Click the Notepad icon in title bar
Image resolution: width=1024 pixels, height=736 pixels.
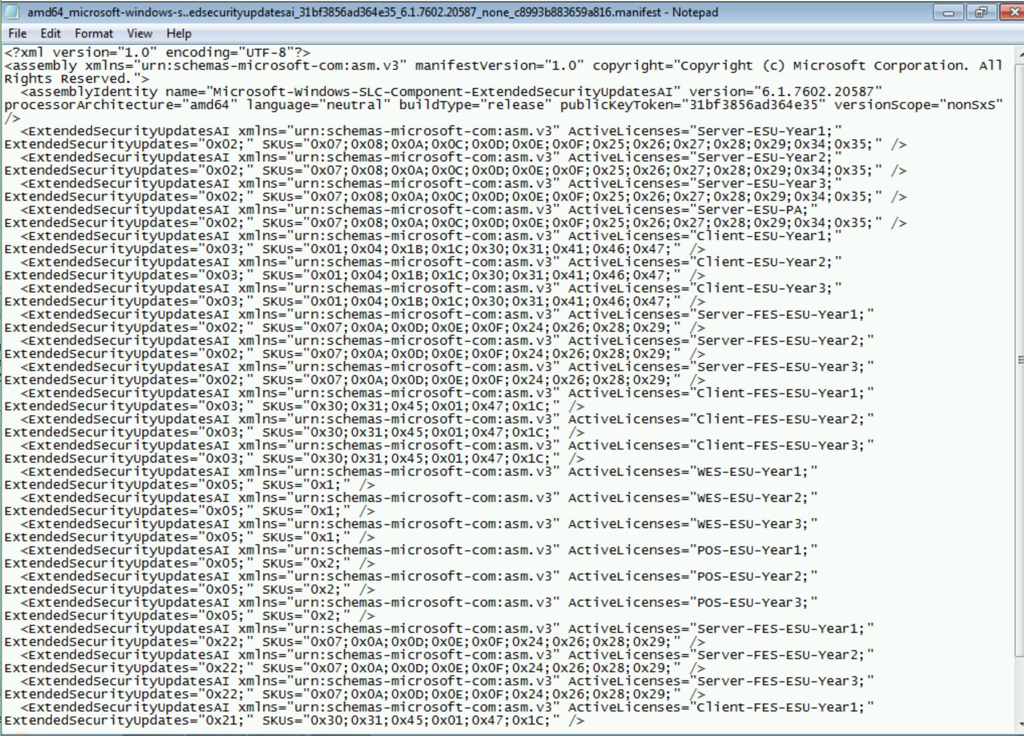(13, 12)
